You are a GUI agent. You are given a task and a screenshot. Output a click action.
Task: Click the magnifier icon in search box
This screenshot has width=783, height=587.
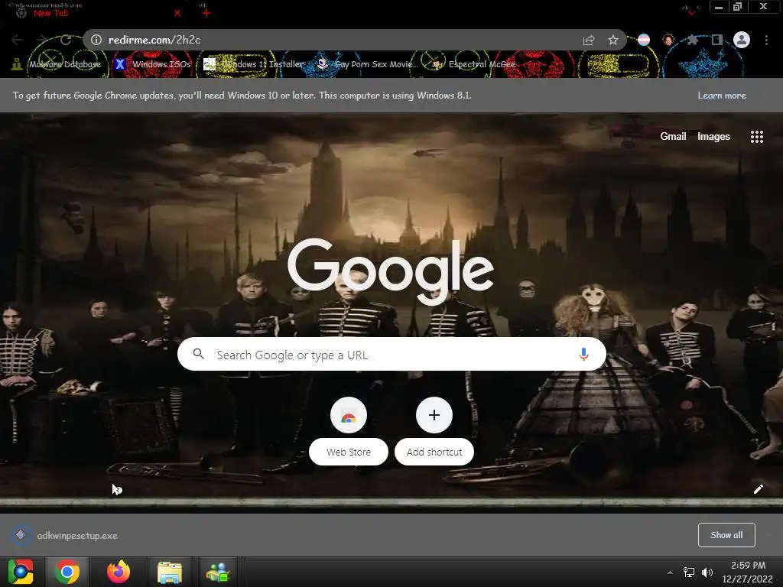coord(198,354)
